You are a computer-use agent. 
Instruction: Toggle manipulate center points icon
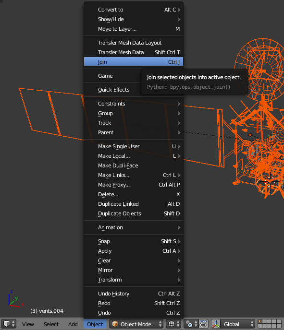pyautogui.click(x=203, y=324)
